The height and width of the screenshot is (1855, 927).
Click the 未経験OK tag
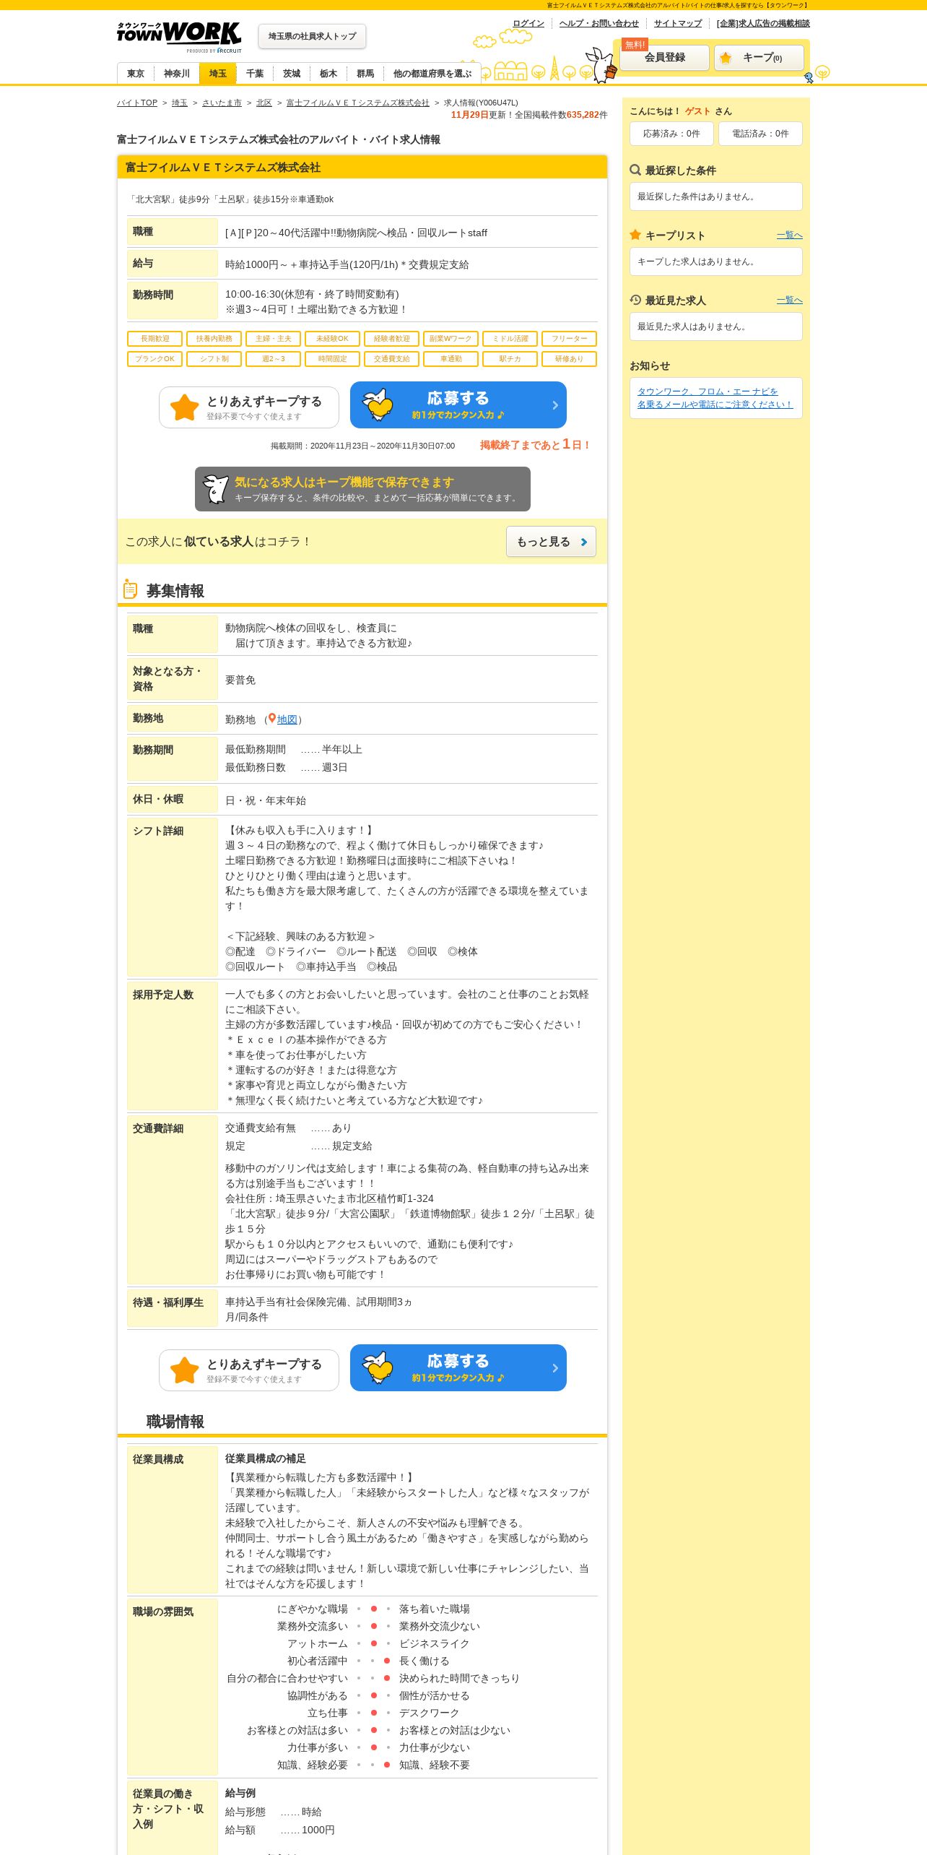pos(333,339)
